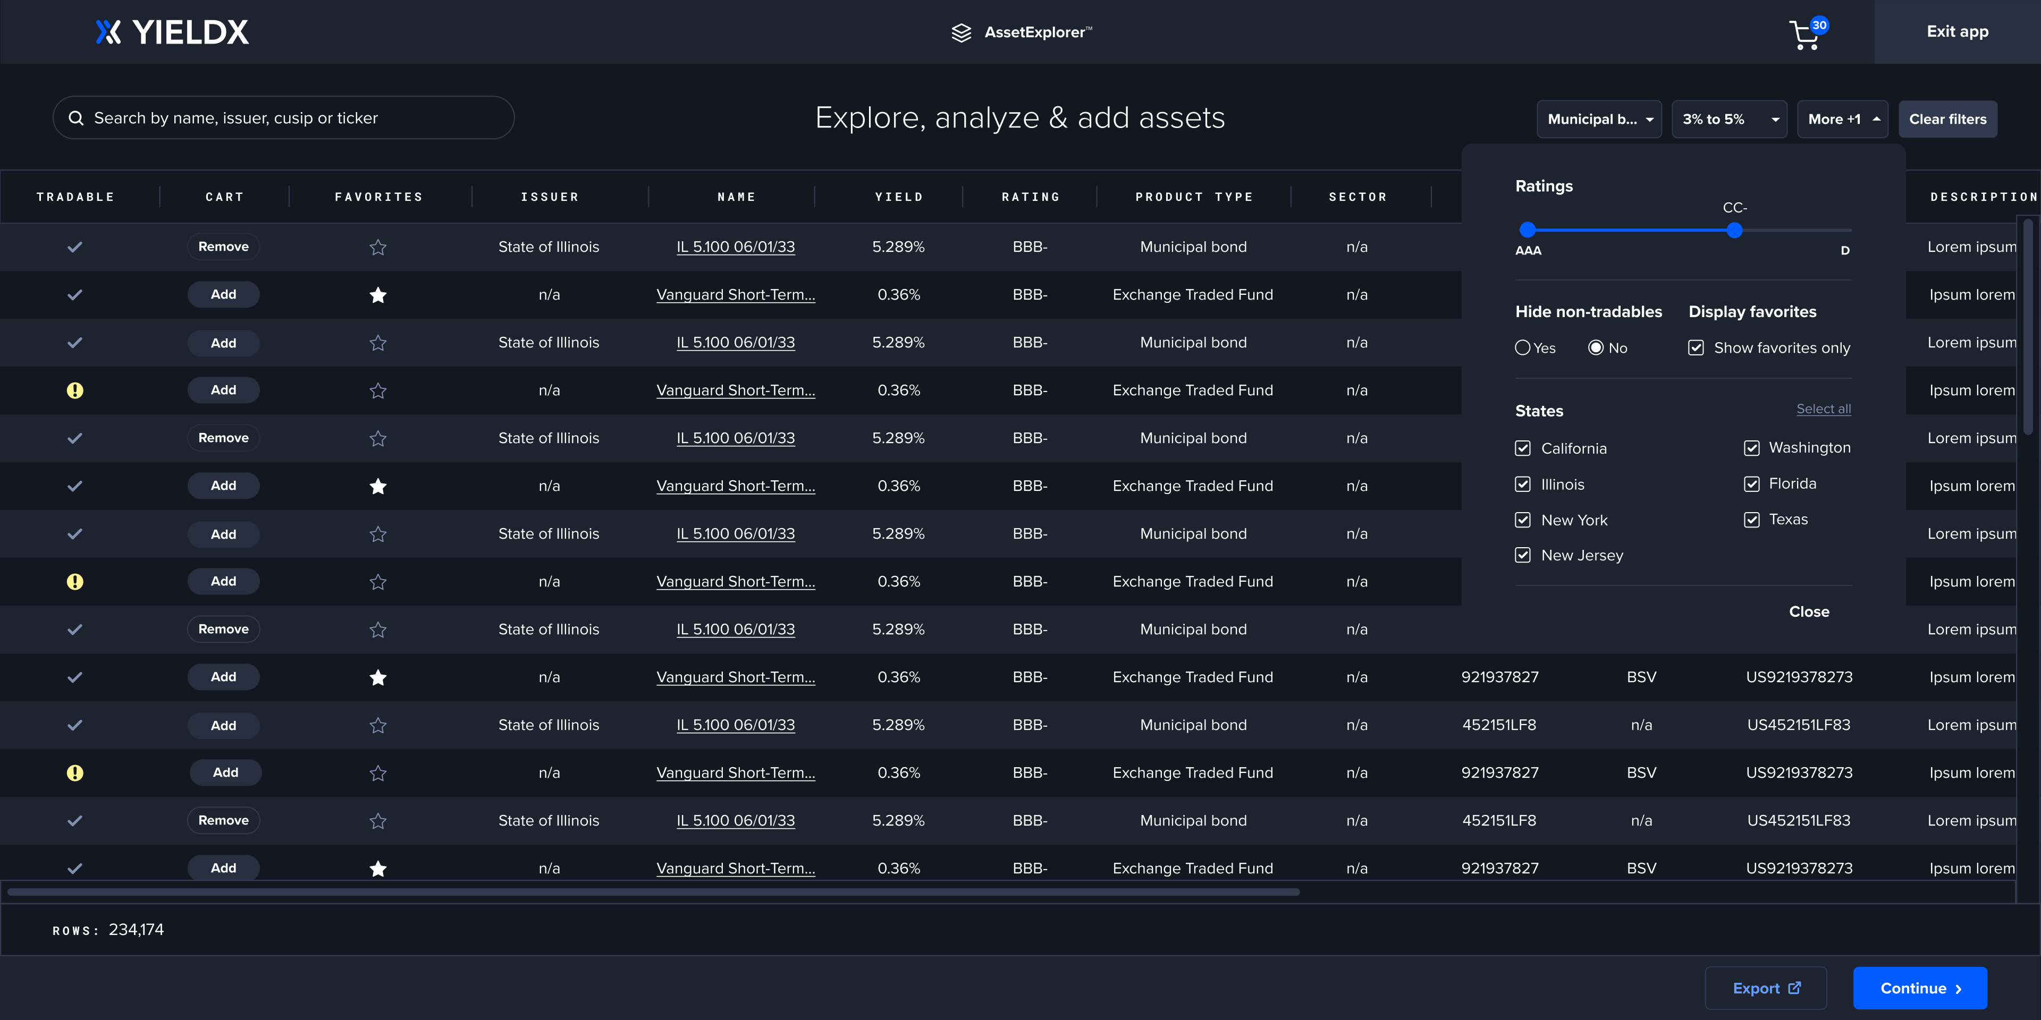Click the AssetExplorer layers icon

coord(961,32)
